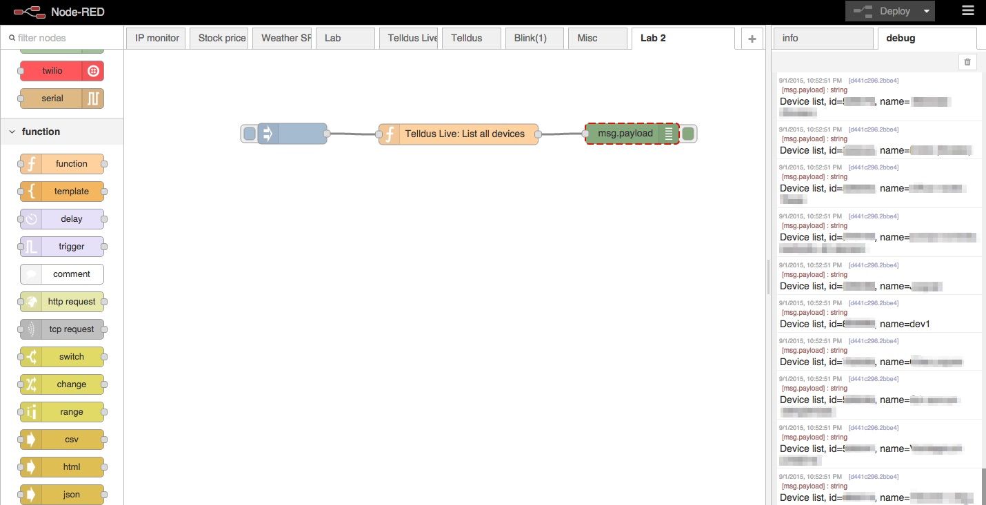The height and width of the screenshot is (505, 986).
Task: Select the debug sidebar tab
Action: coord(927,38)
